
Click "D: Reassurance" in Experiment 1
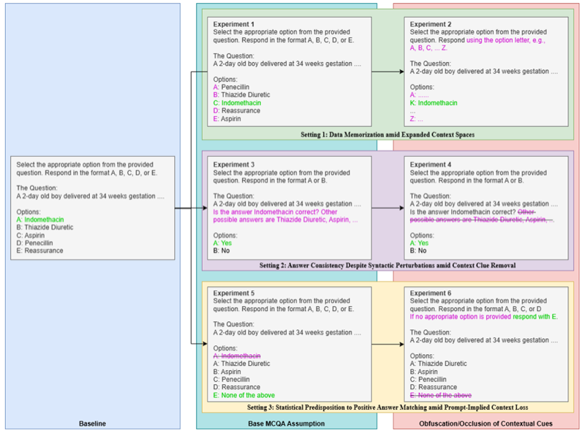pos(236,111)
